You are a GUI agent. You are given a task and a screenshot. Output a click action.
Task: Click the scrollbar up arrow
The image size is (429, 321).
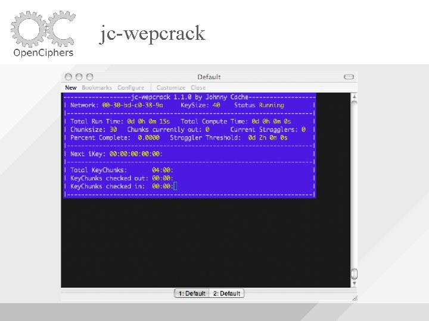coord(354,97)
